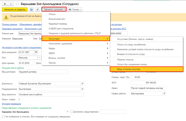Open Начисления и удержания link

point(33,29)
